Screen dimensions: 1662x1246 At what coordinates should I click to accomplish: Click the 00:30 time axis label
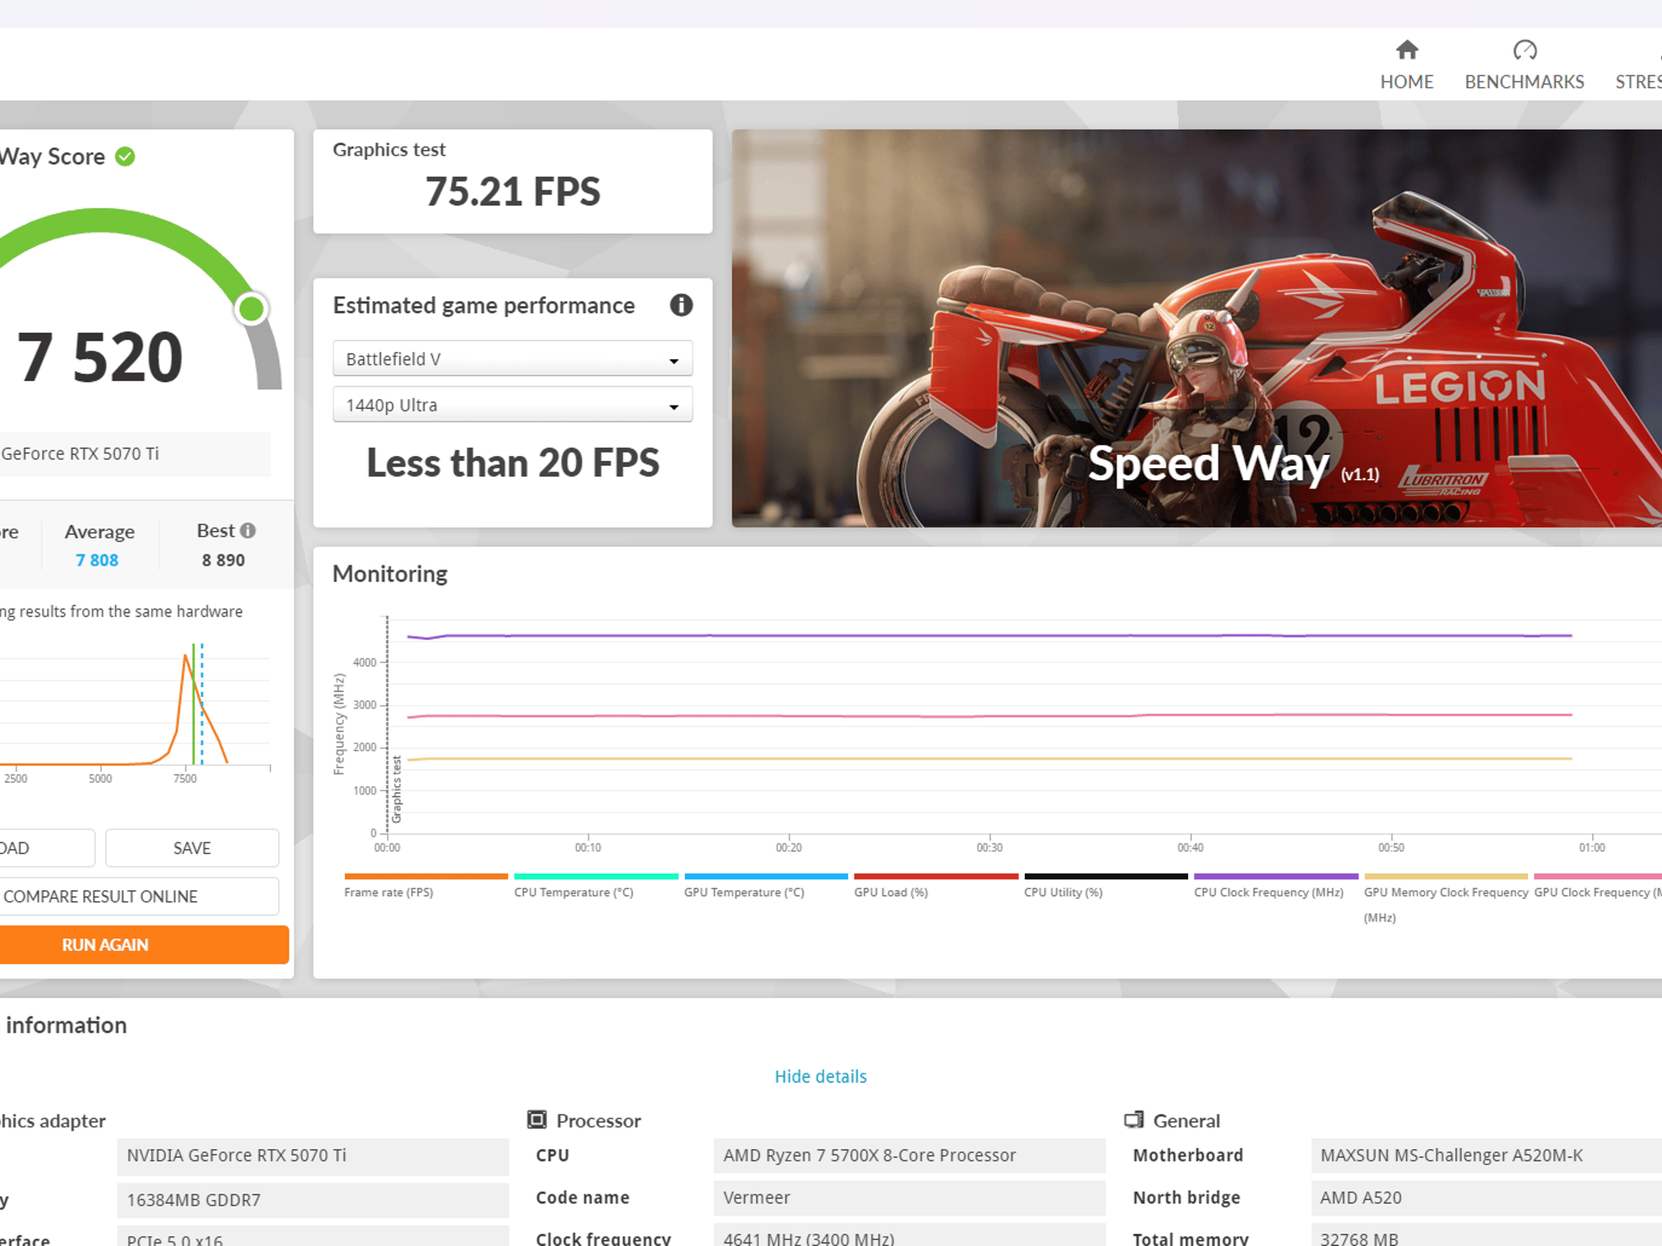coord(989,848)
